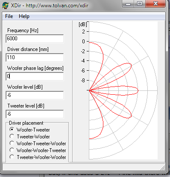Image resolution: width=170 pixels, height=177 pixels.
Task: Close the XDir window
Action: 155,4
